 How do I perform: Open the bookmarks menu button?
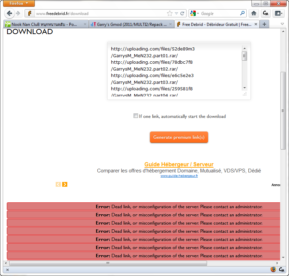(278, 13)
